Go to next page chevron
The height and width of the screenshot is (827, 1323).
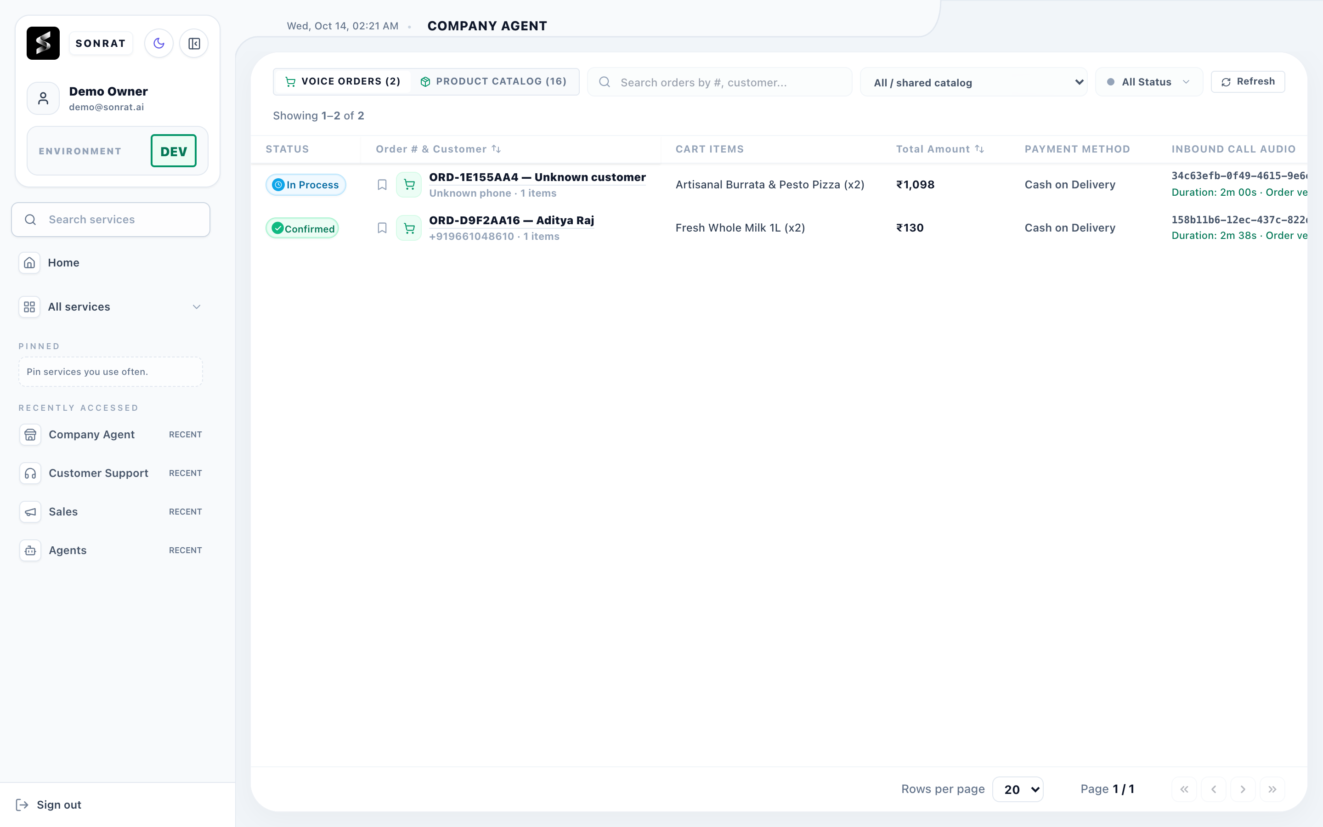click(1243, 789)
